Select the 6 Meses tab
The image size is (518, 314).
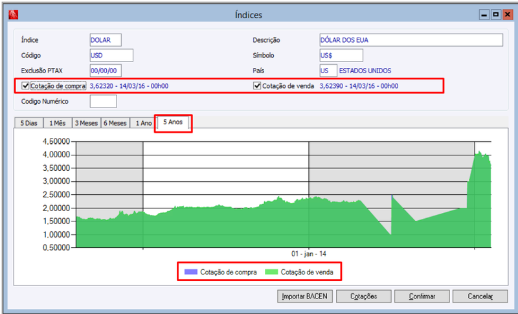point(115,123)
